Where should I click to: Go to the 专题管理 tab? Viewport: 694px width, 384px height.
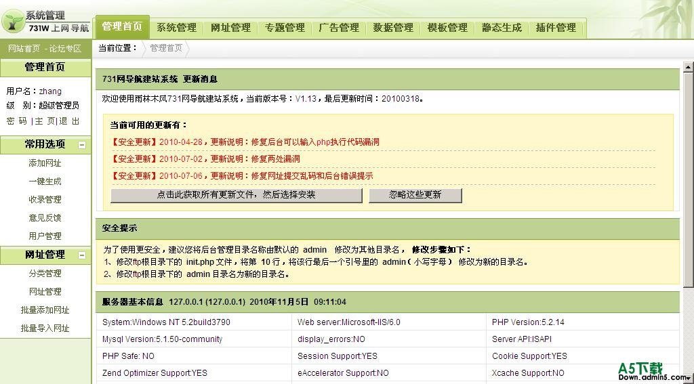[285, 28]
